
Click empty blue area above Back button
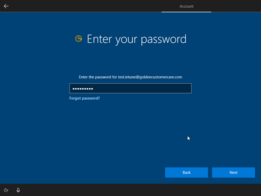(186, 155)
